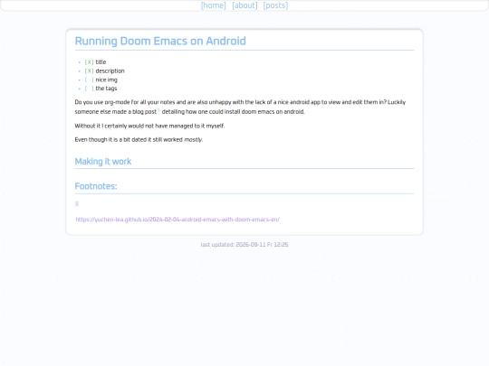Viewport: 489px width, 366px height.
Task: Open the [home] navigation link
Action: (x=214, y=5)
